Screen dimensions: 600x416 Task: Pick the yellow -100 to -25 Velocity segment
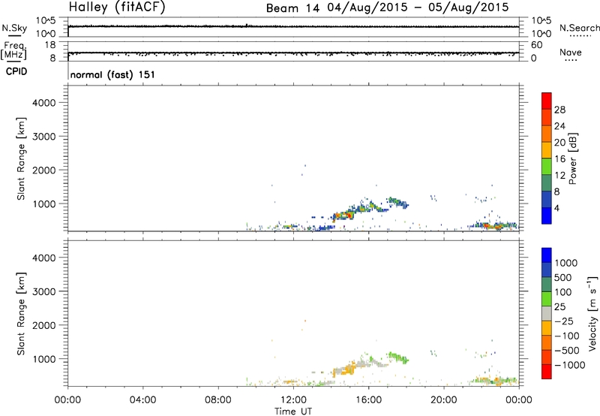click(547, 328)
